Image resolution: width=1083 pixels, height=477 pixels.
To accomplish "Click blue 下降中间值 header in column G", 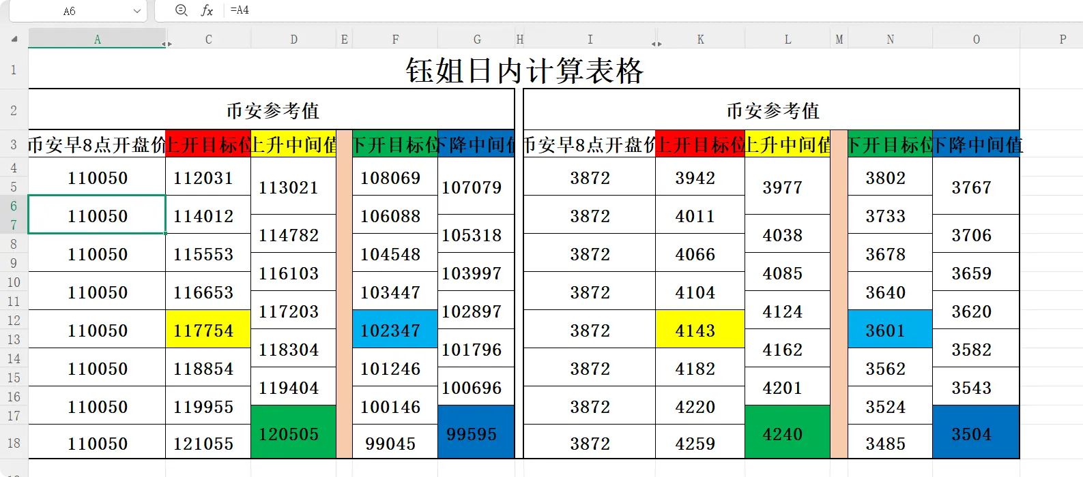I will pyautogui.click(x=476, y=144).
